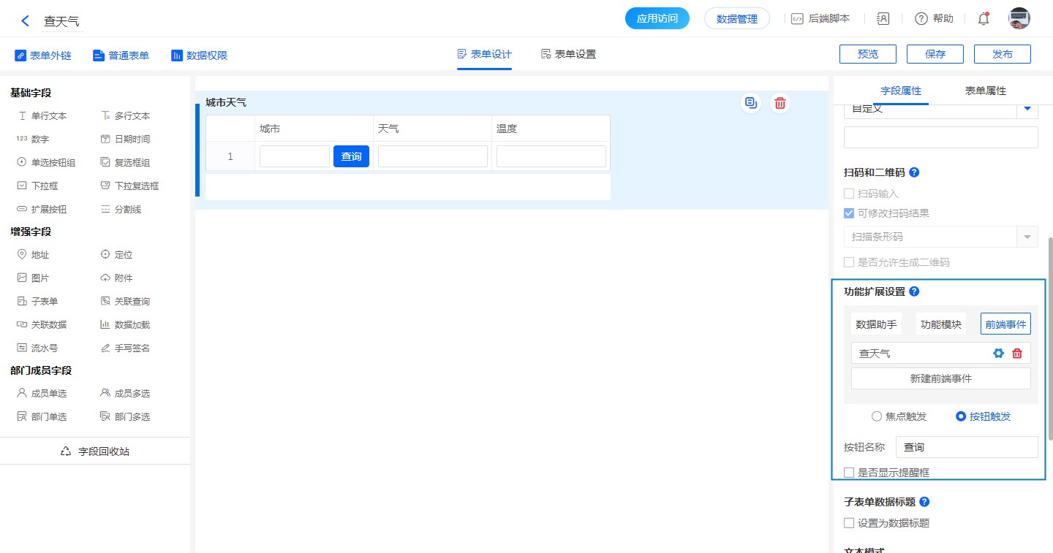Delete the 查天气 front-end event
Viewport: 1053px width, 553px height.
click(x=1017, y=354)
